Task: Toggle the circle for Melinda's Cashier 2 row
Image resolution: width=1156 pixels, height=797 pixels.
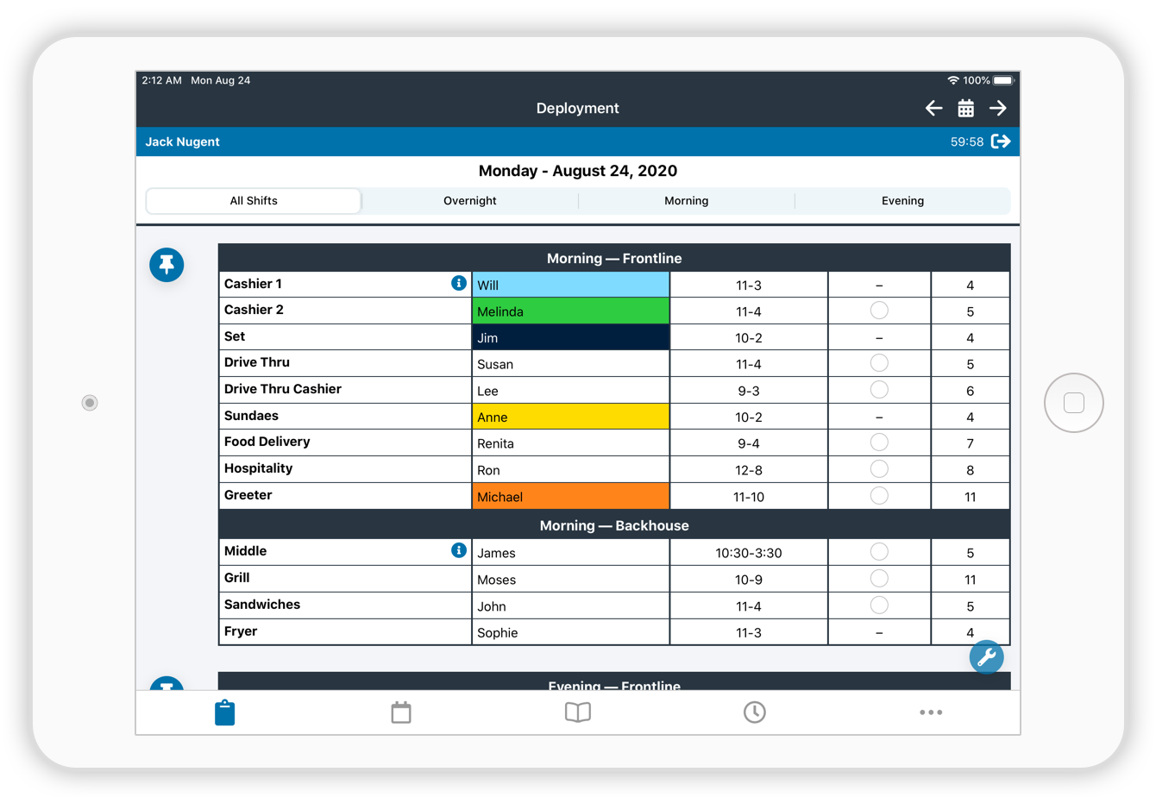Action: [879, 311]
